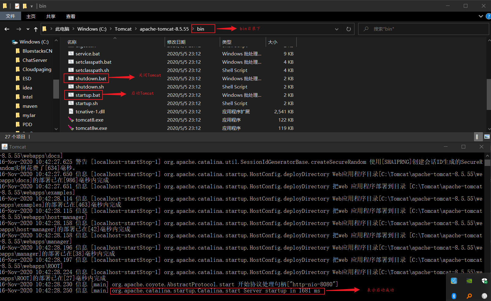This screenshot has width=491, height=301.
Task: Open Explorer help question mark icon
Action: pyautogui.click(x=489, y=16)
